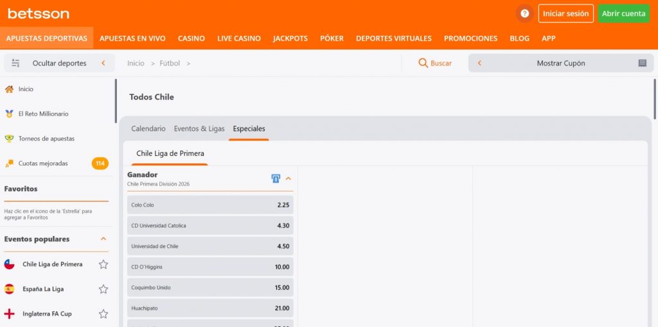Click the Todos Chile heading
Image resolution: width=658 pixels, height=327 pixels.
point(152,97)
